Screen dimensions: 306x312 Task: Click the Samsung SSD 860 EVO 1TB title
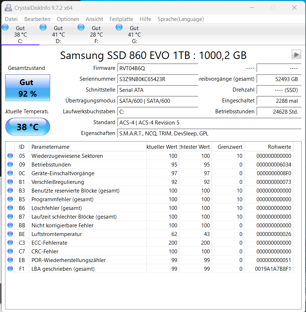point(153,55)
